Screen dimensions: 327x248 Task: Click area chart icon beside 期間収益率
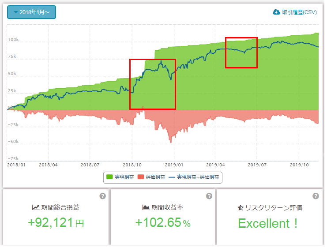coord(146,207)
